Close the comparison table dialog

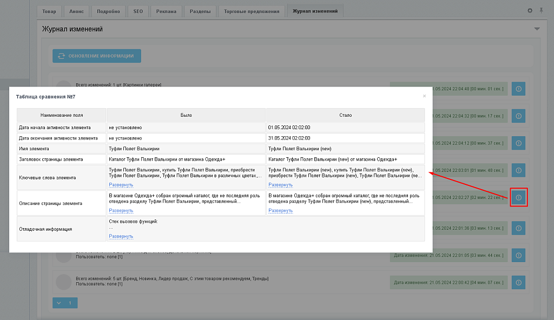coord(424,96)
